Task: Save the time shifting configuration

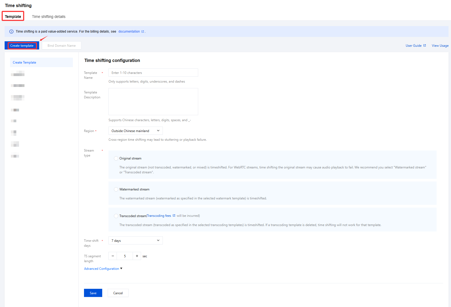Action: [93, 293]
